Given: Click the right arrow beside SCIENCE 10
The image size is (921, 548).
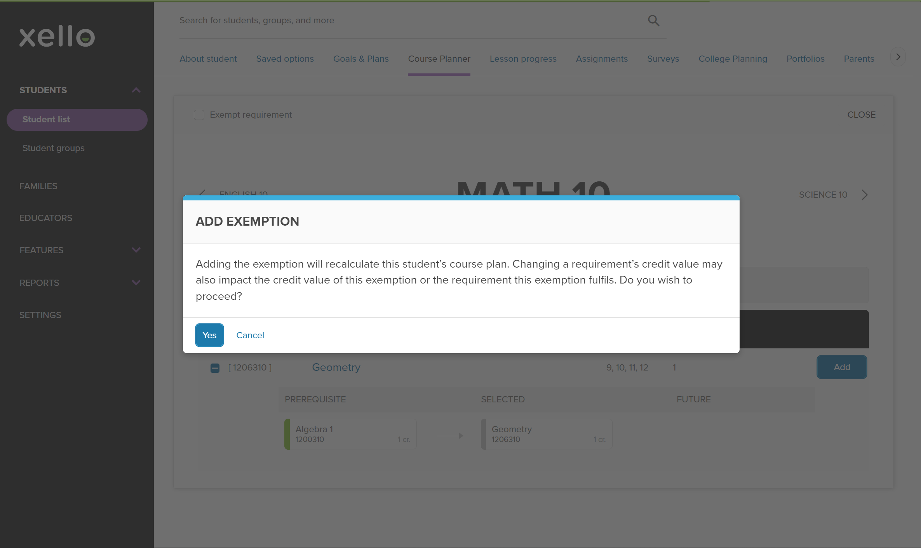Looking at the screenshot, I should pos(865,195).
